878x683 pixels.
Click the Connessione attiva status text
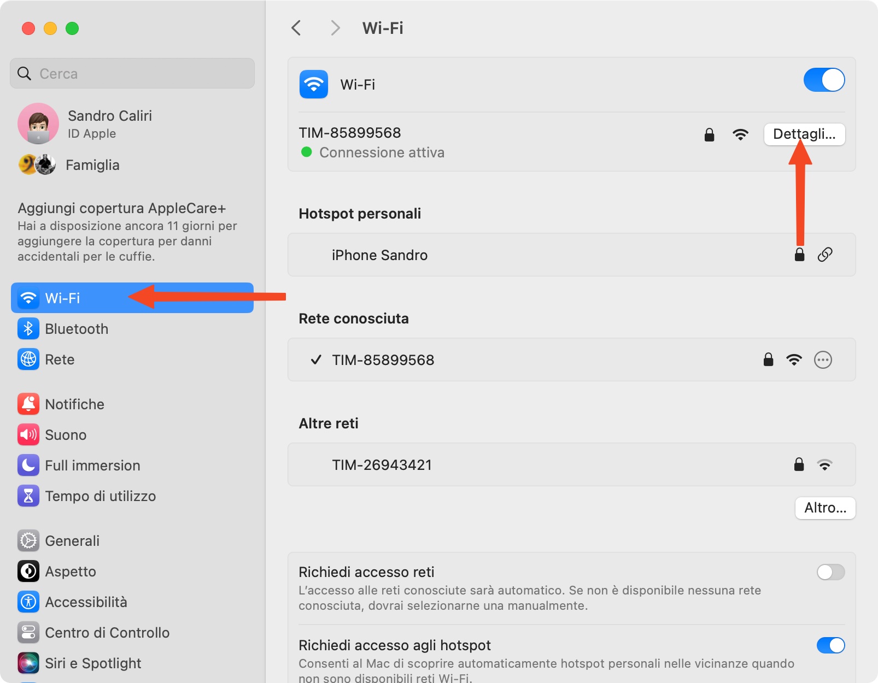pos(382,152)
